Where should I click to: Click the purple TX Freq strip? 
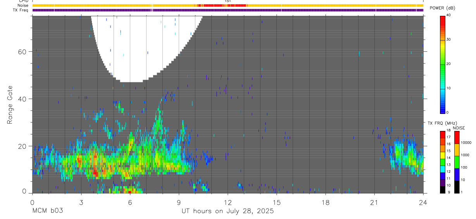click(x=228, y=10)
